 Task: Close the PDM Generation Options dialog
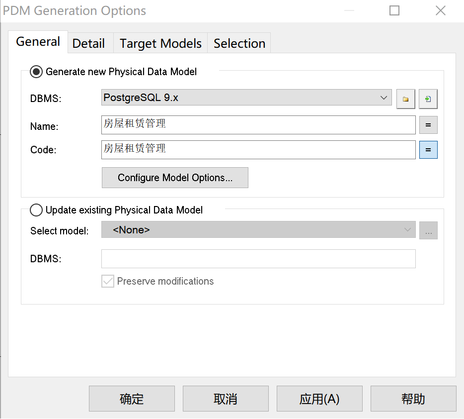coord(440,10)
